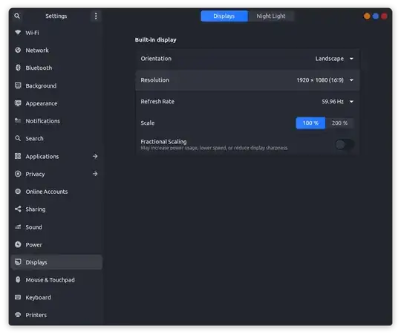Screen dimensions: 401x335
Task: Open Printers settings label
Action: point(36,315)
